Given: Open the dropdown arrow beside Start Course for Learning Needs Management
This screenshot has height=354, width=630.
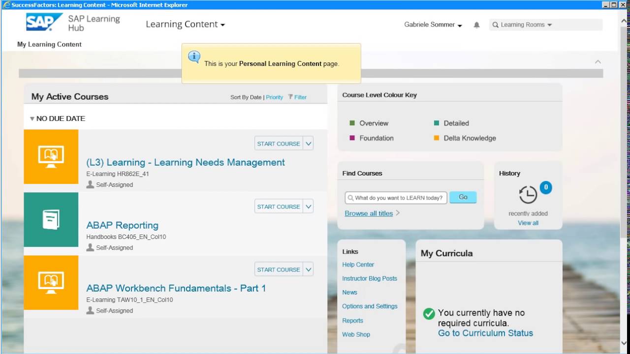Looking at the screenshot, I should (309, 144).
